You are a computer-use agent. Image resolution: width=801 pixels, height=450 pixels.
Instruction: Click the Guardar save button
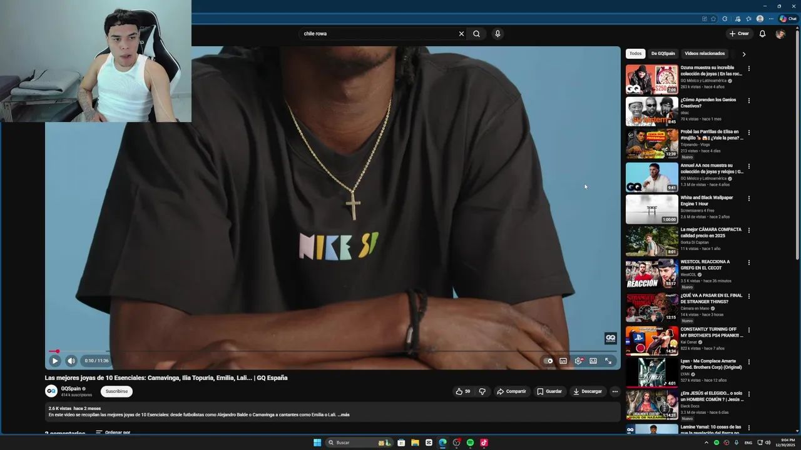(549, 391)
